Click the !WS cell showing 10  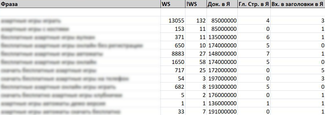(196, 45)
